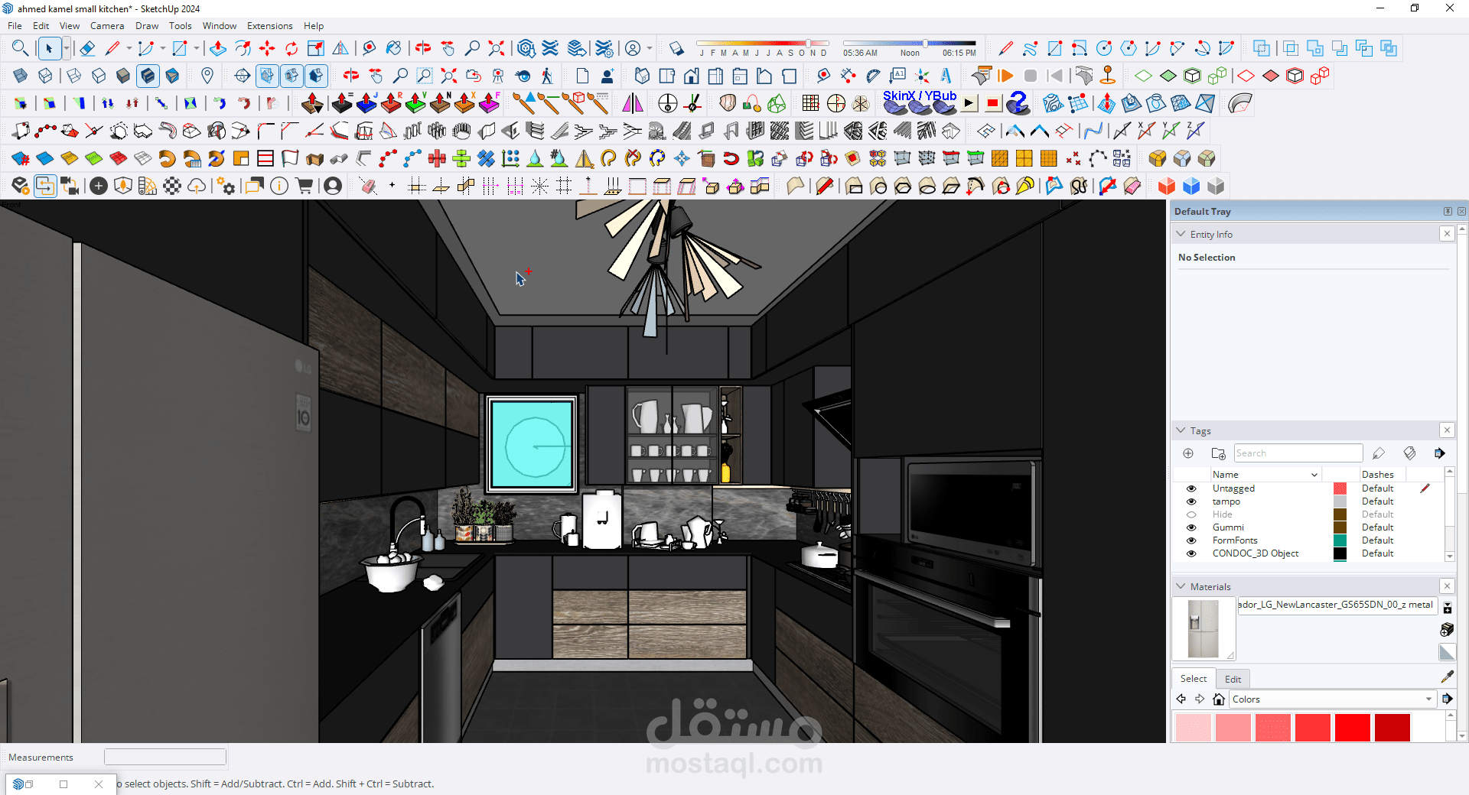Click the Untagged tag red color swatch

click(x=1340, y=488)
